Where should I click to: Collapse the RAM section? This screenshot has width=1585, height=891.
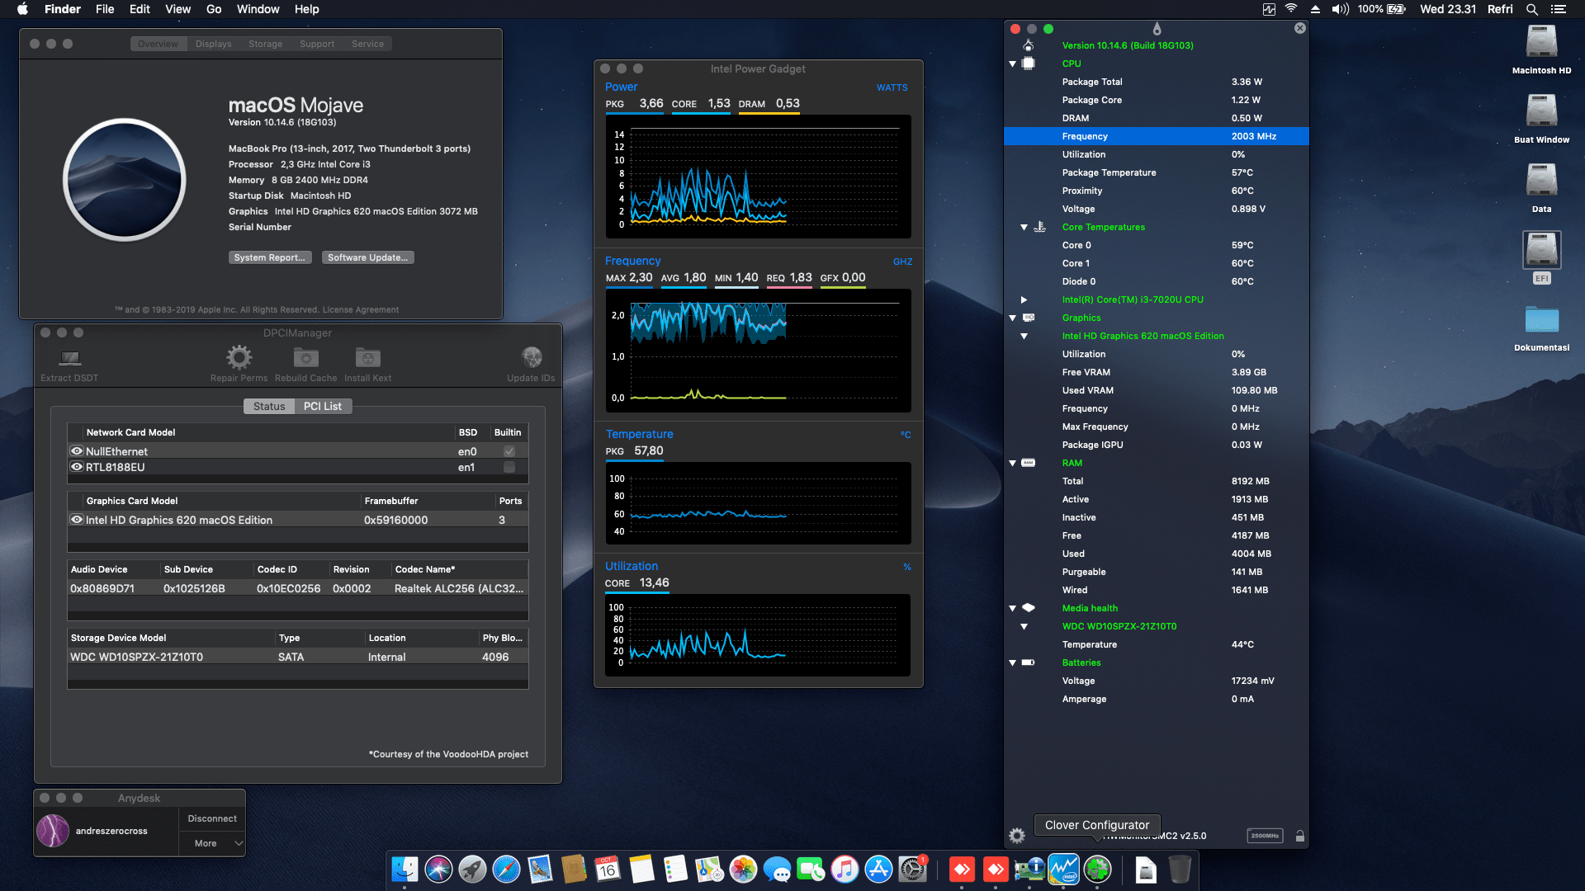(1013, 463)
